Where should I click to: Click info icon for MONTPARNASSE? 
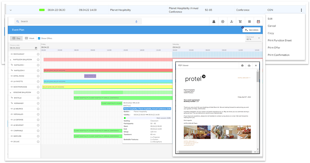(38, 87)
